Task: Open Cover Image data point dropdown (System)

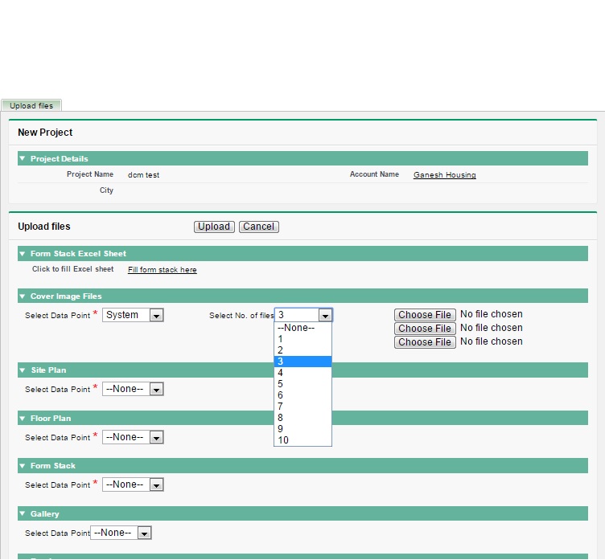Action: pos(133,316)
